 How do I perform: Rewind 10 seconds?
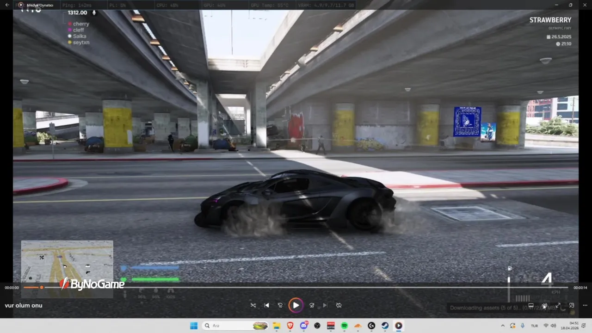click(x=280, y=305)
